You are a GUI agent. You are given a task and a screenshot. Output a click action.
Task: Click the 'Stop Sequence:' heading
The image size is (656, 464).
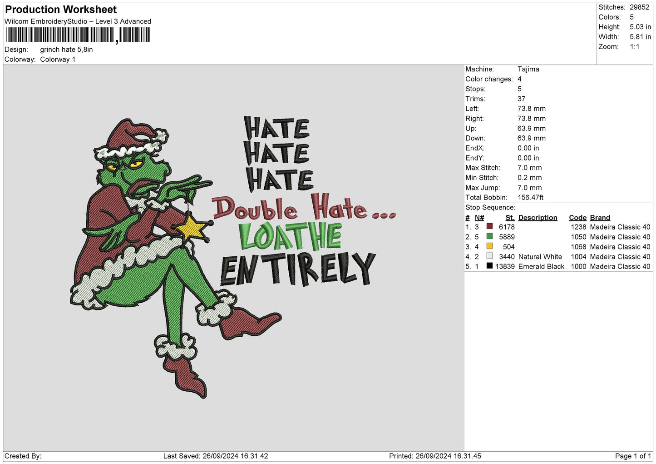(490, 207)
